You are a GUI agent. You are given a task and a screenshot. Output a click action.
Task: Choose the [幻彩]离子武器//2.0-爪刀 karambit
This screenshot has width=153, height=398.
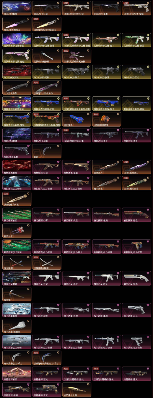pos(47,358)
